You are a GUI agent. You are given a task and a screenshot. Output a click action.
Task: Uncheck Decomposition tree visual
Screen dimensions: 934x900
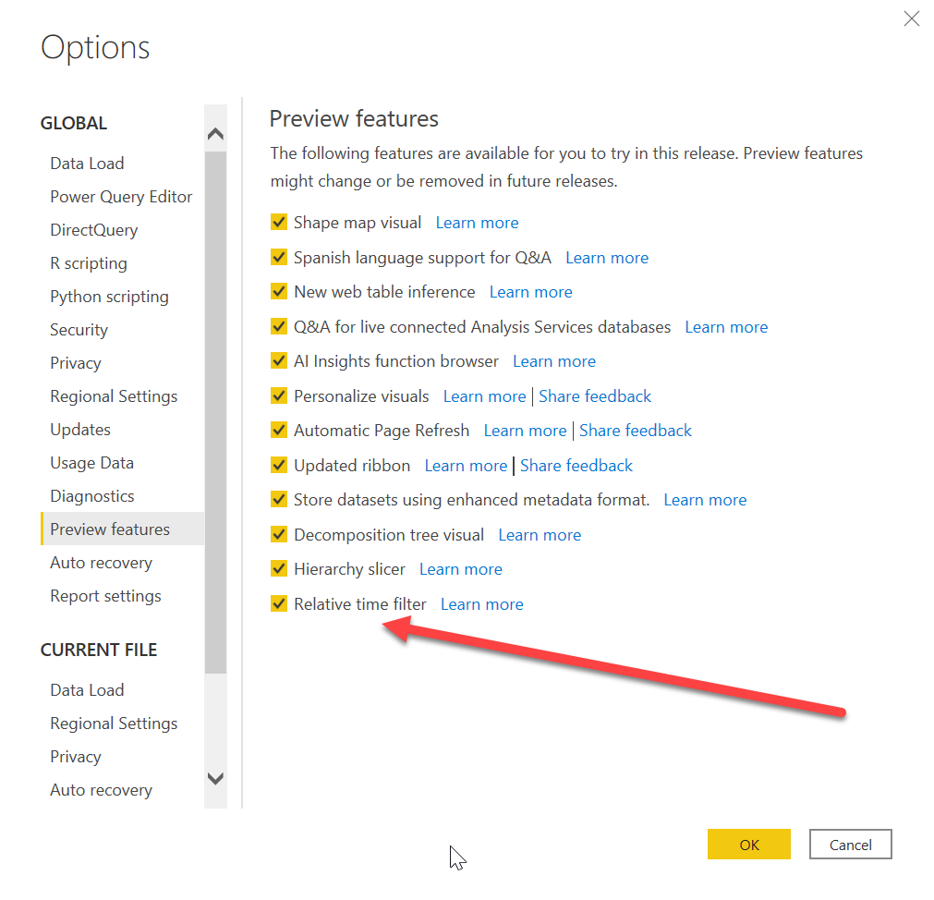click(279, 534)
